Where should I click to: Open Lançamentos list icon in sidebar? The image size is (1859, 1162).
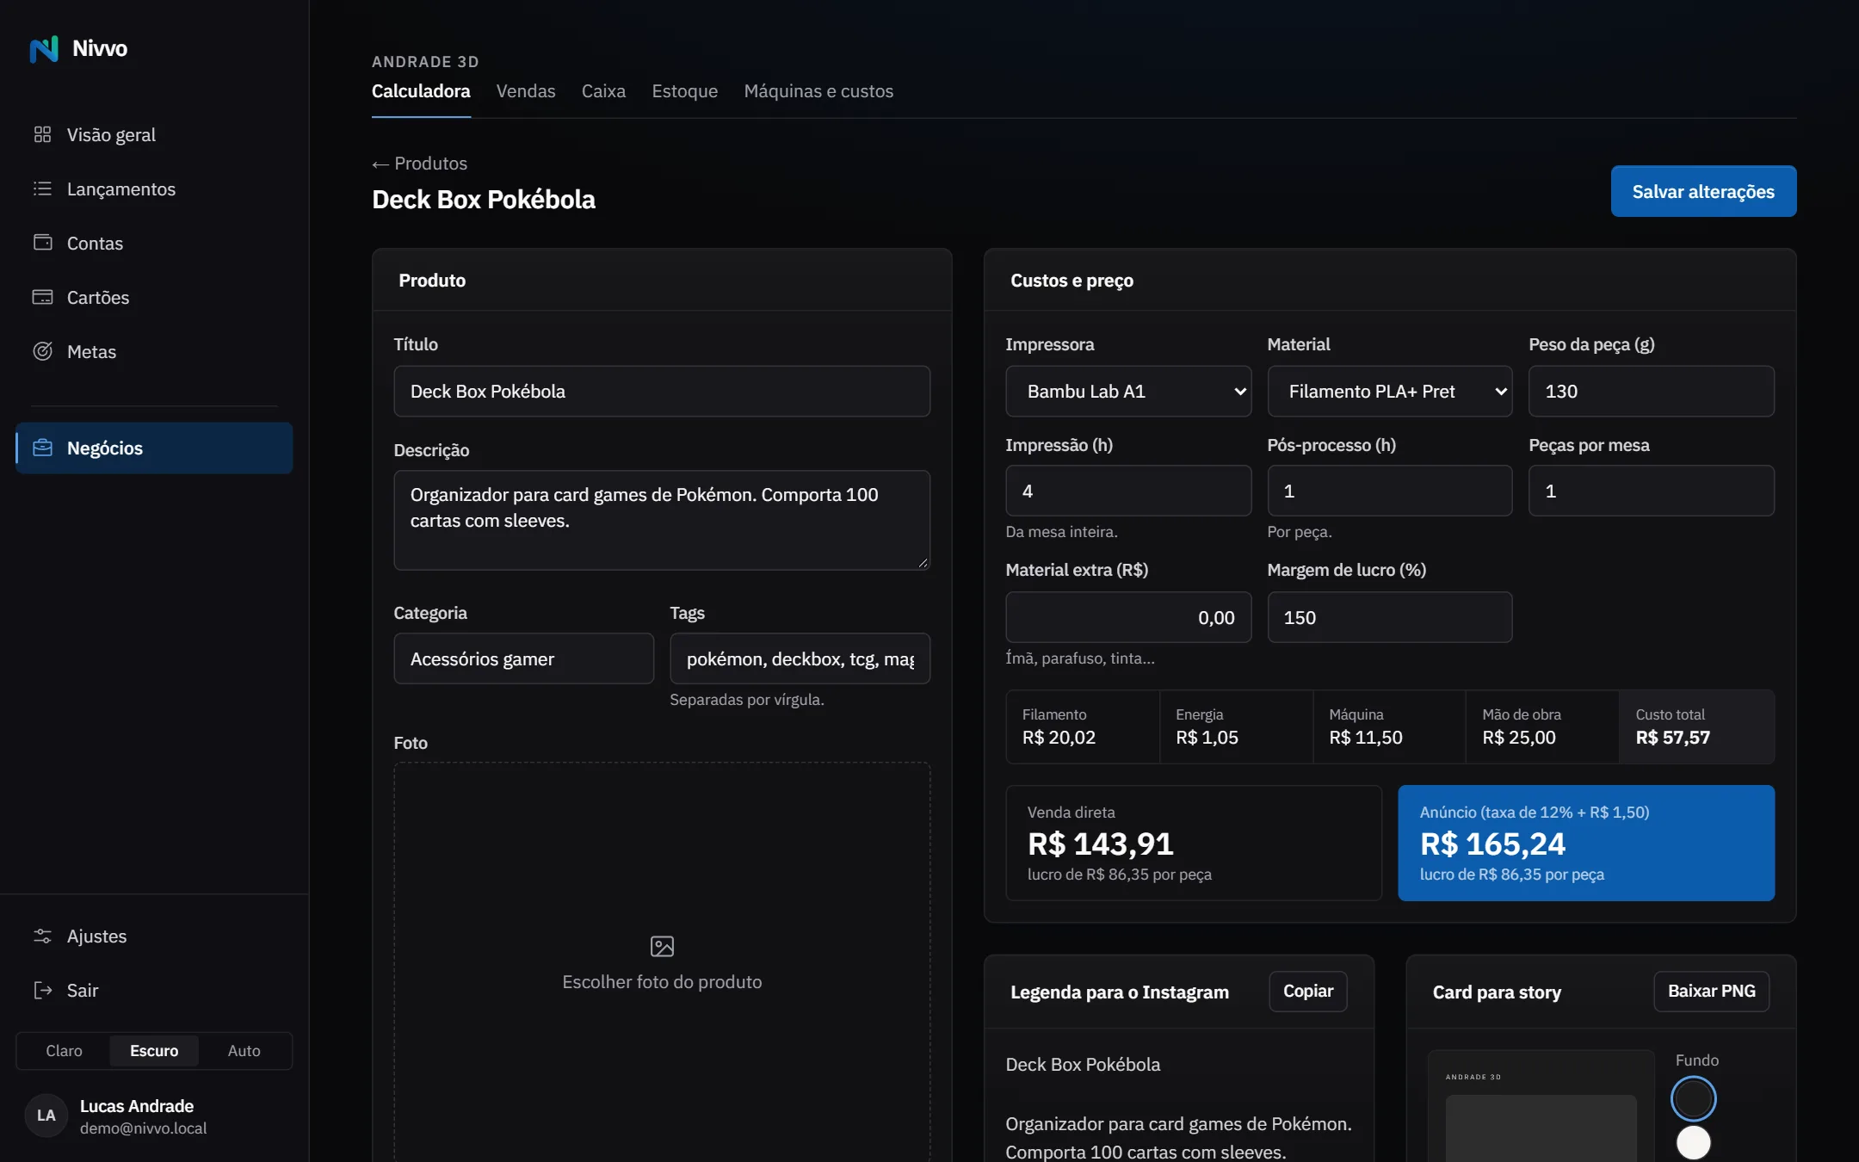tap(42, 189)
